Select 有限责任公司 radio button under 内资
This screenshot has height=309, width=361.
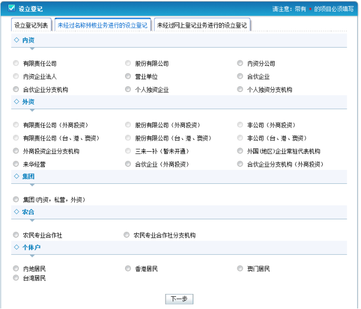click(16, 63)
